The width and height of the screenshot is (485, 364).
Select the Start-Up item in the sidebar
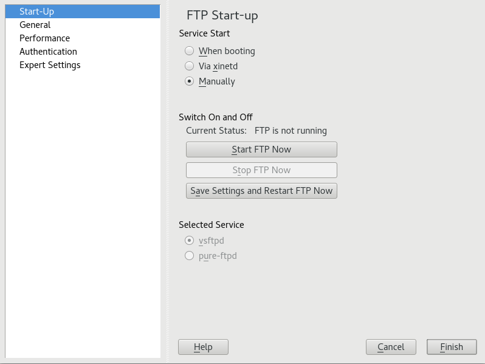[x=36, y=12]
